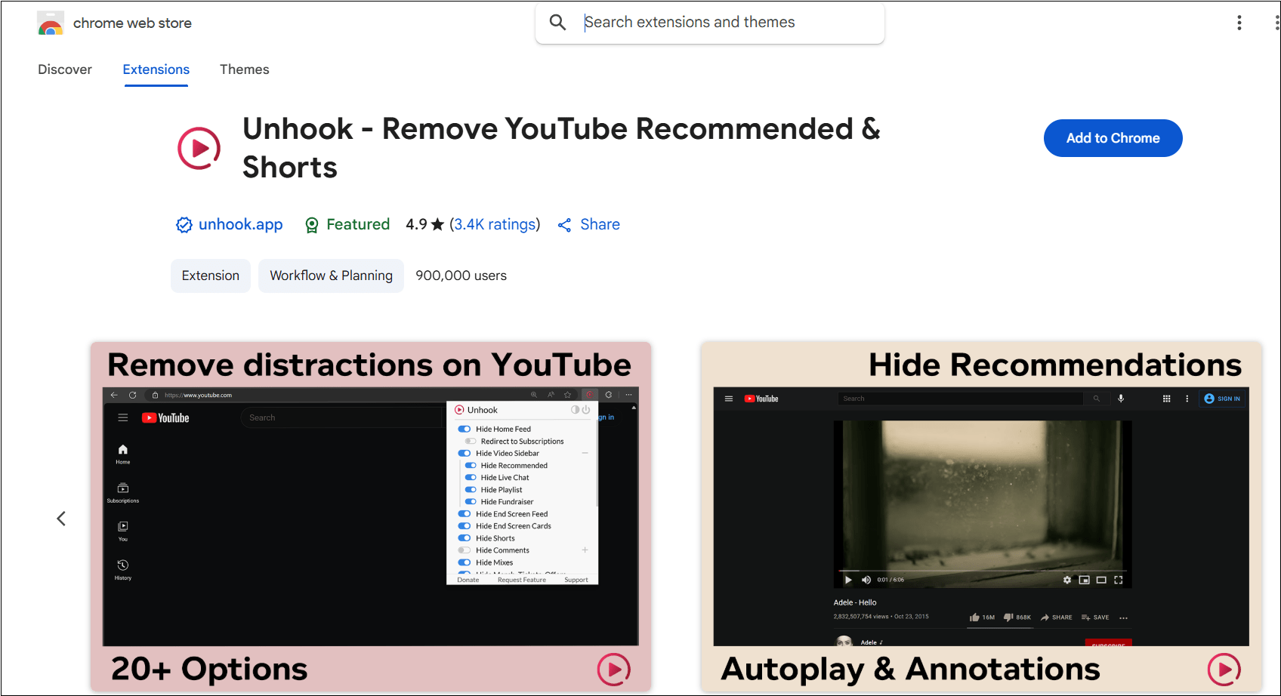Click the 900,000 users text
This screenshot has height=696, width=1281.
point(461,276)
